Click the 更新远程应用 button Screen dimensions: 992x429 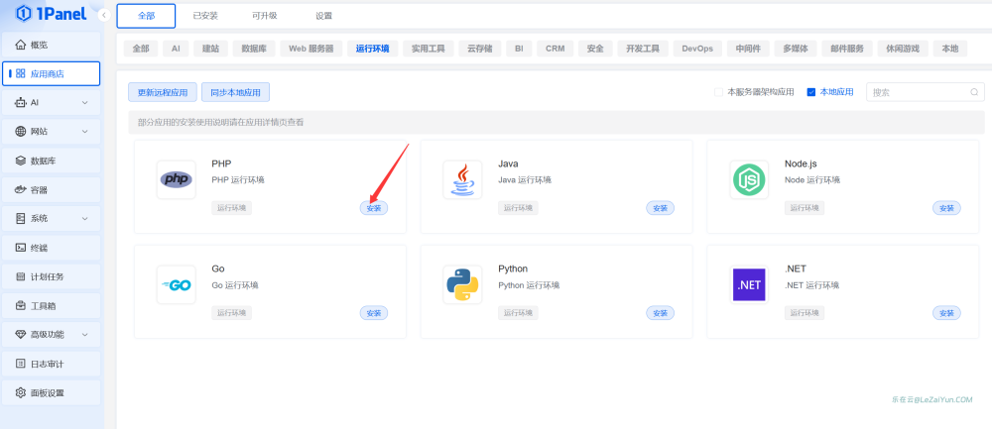163,92
